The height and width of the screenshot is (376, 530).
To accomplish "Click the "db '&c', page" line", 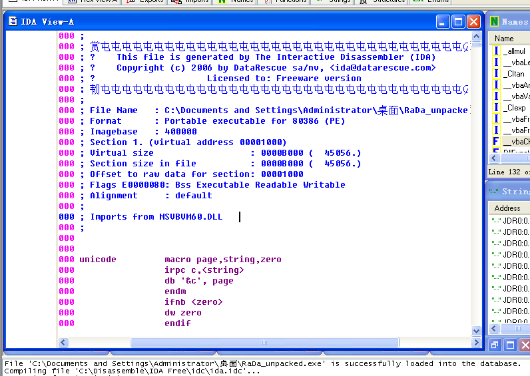I will pyautogui.click(x=198, y=281).
